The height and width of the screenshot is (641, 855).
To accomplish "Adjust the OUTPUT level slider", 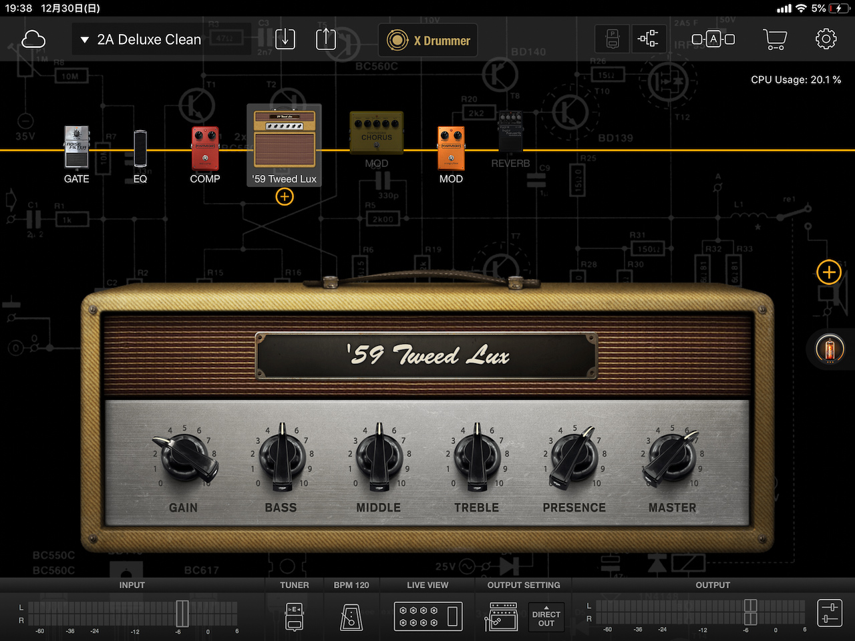I will point(751,613).
